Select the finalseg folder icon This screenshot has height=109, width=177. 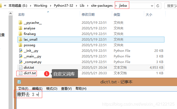click(21, 34)
